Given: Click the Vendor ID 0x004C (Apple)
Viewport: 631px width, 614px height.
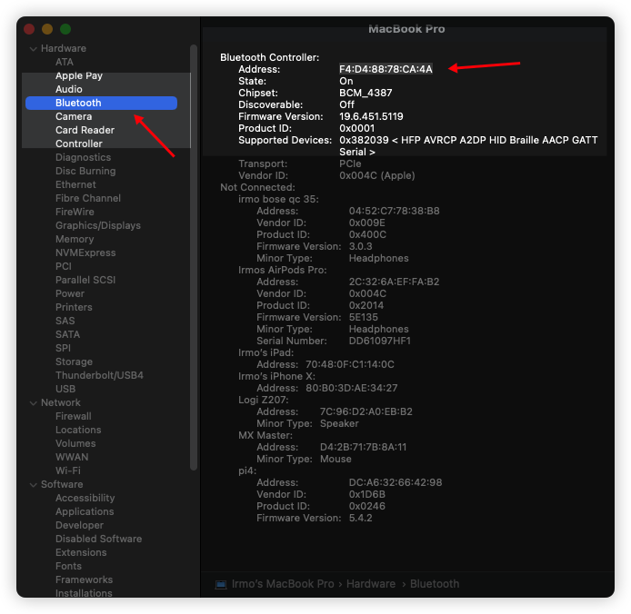Looking at the screenshot, I should click(377, 175).
